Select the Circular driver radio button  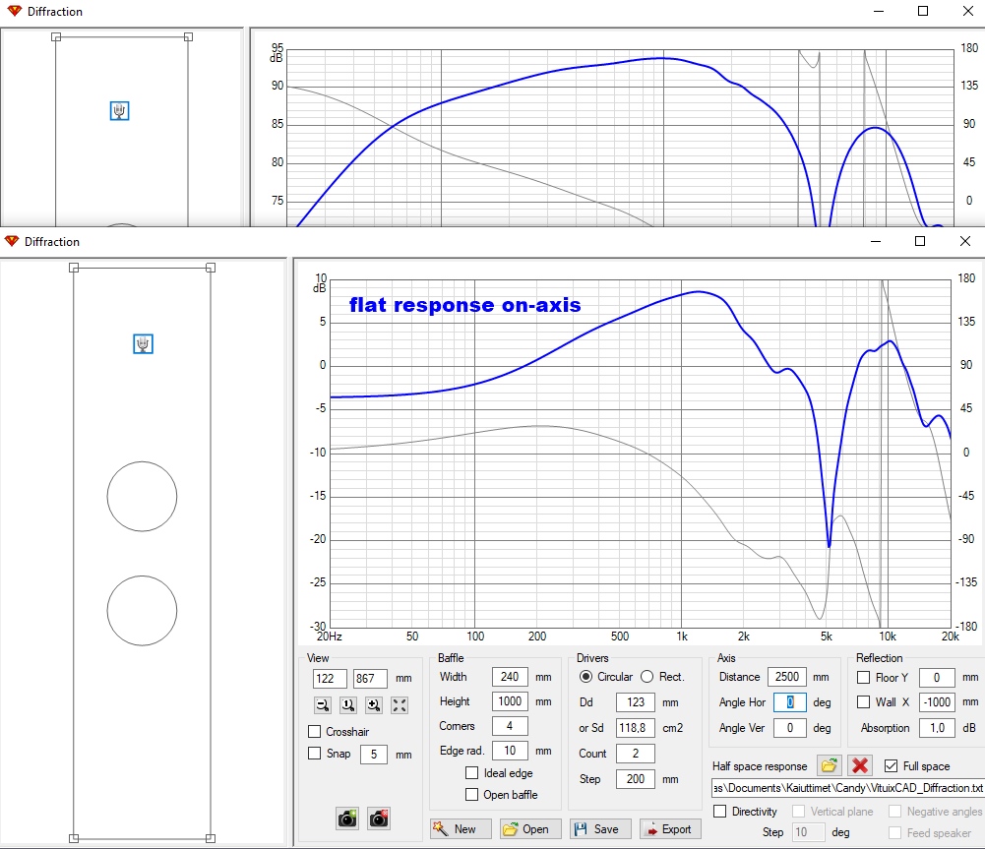click(x=585, y=676)
